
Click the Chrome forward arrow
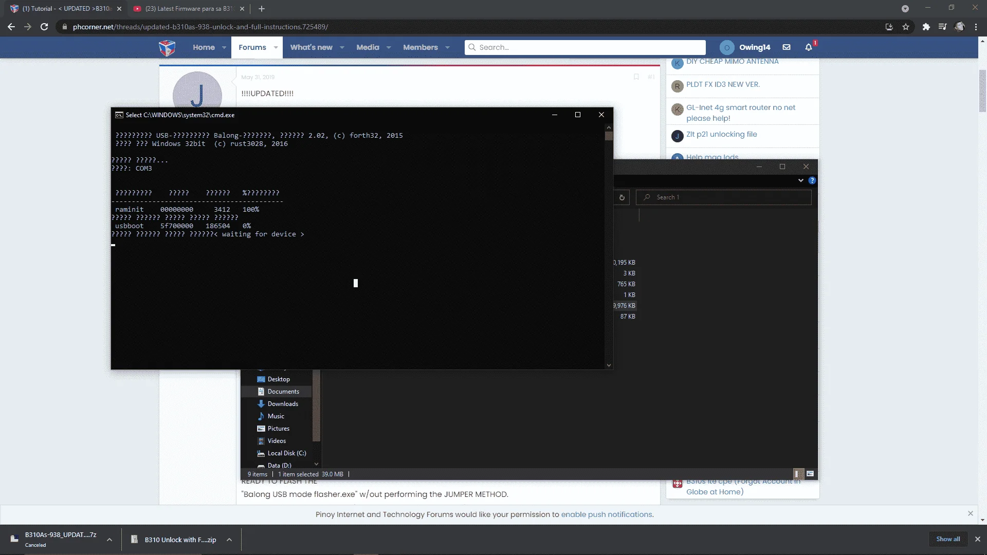[28, 27]
